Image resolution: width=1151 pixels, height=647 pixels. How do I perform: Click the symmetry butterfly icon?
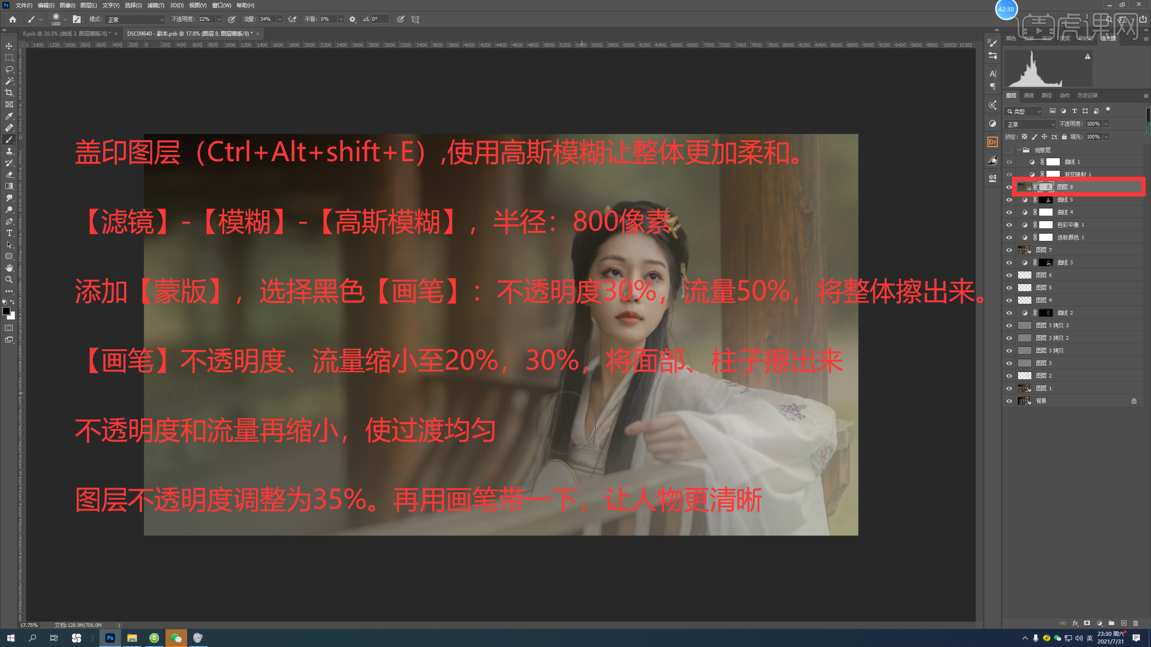(415, 19)
